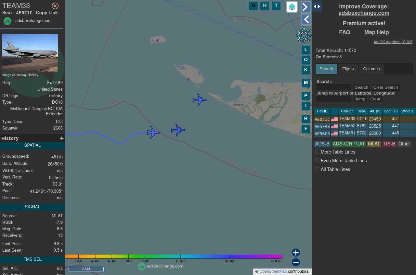Open the KC-10A aircraft photo thumbnail

pyautogui.click(x=30, y=53)
